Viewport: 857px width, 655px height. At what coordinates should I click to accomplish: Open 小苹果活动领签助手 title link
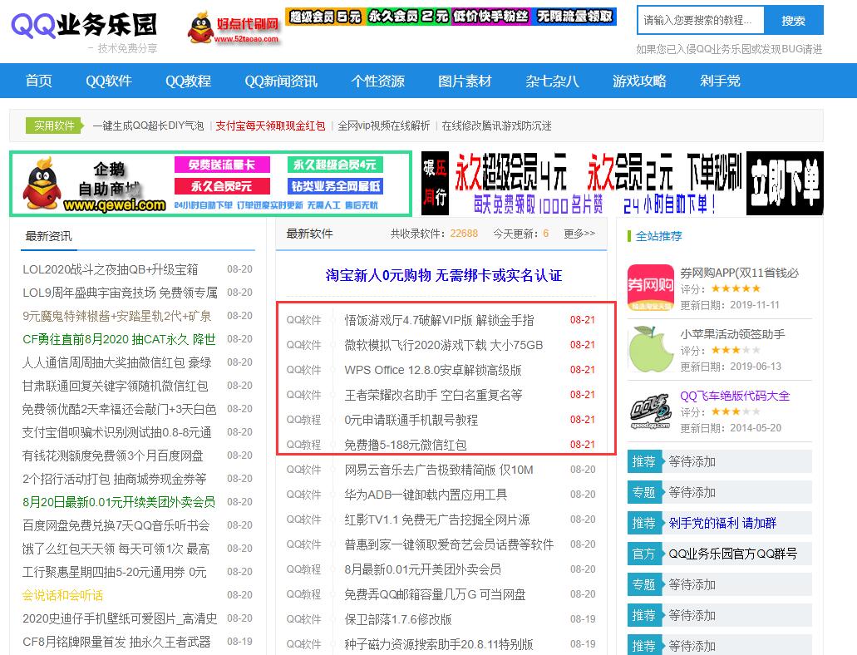[x=732, y=334]
